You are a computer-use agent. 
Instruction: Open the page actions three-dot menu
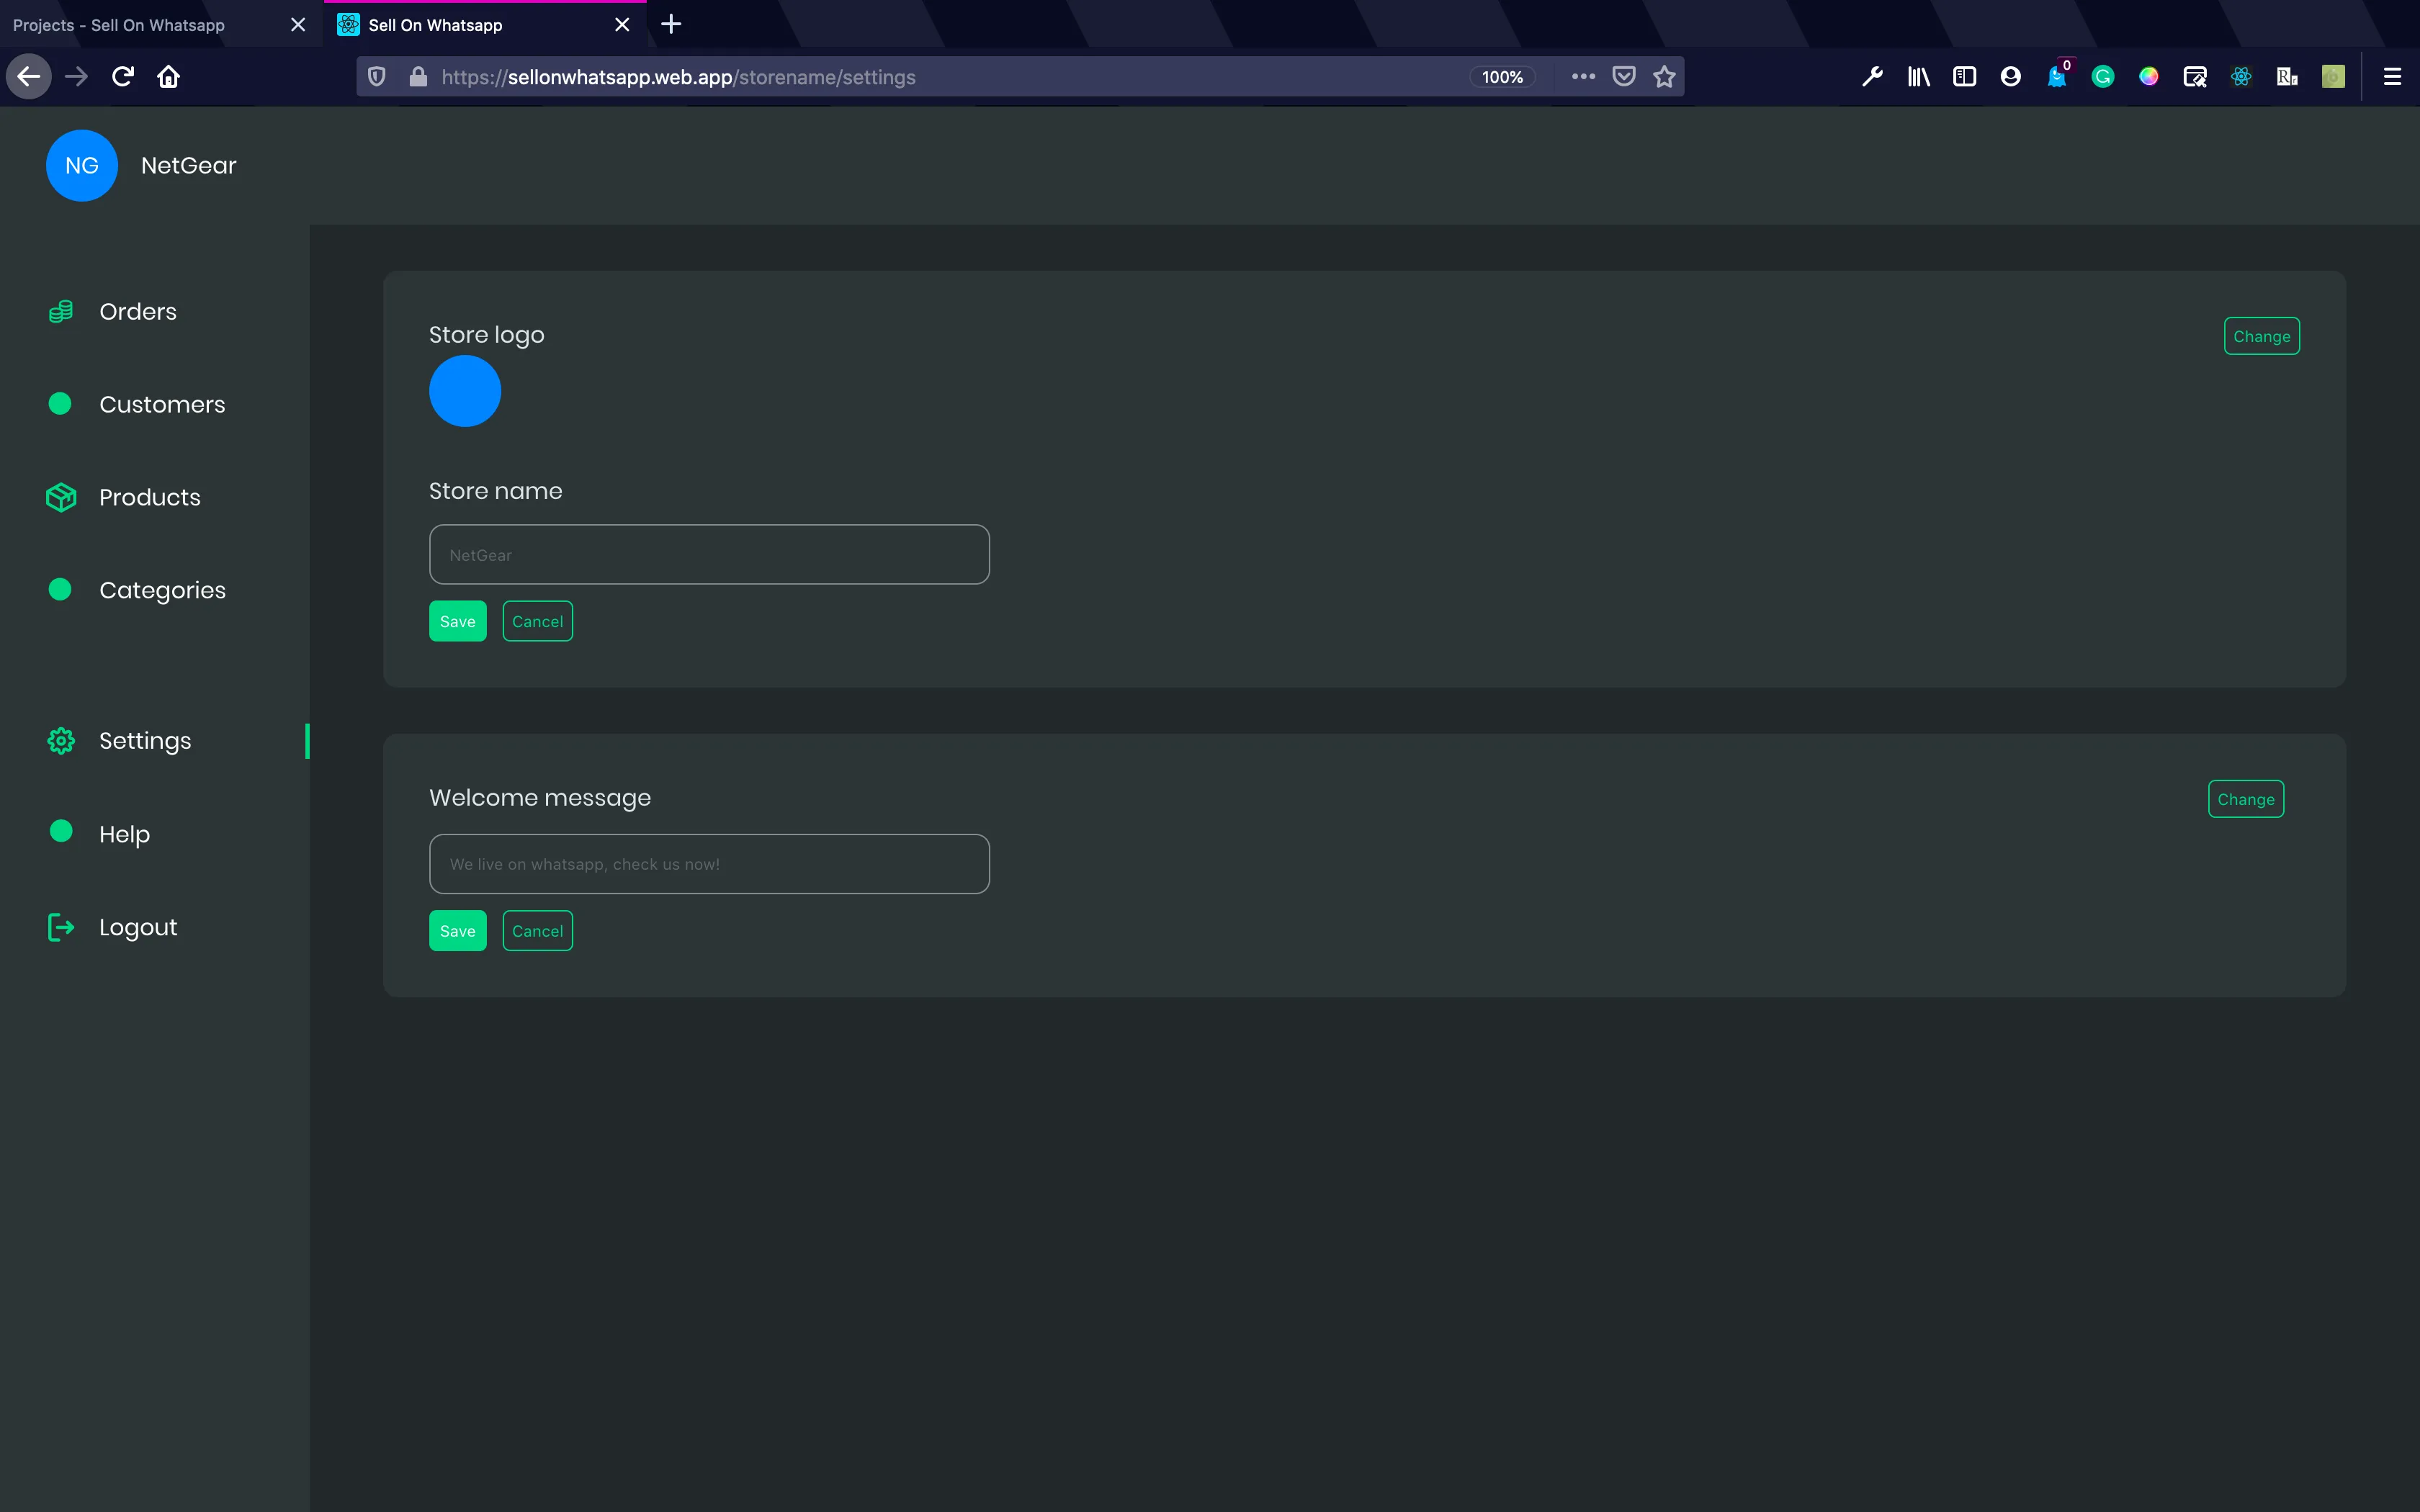pos(1583,77)
